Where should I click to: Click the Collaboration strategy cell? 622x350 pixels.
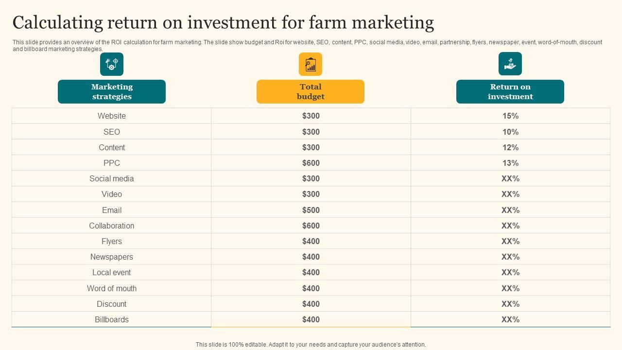point(112,226)
